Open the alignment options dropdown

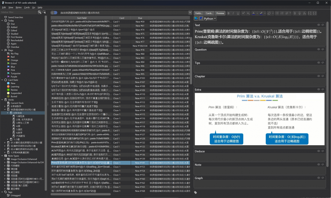(288, 13)
